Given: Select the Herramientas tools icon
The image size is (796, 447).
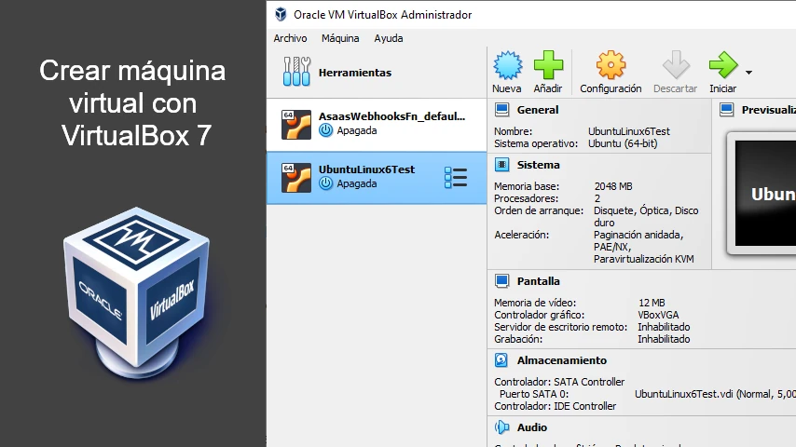Looking at the screenshot, I should [x=296, y=72].
